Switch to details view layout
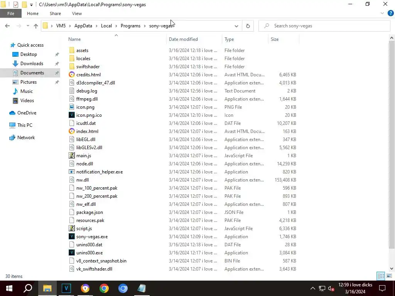395x296 pixels. click(381, 276)
